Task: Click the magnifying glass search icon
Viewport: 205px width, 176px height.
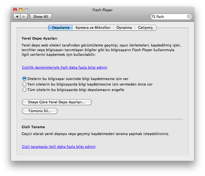Action: click(154, 16)
